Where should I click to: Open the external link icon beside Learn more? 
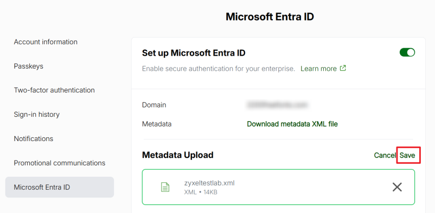click(343, 68)
